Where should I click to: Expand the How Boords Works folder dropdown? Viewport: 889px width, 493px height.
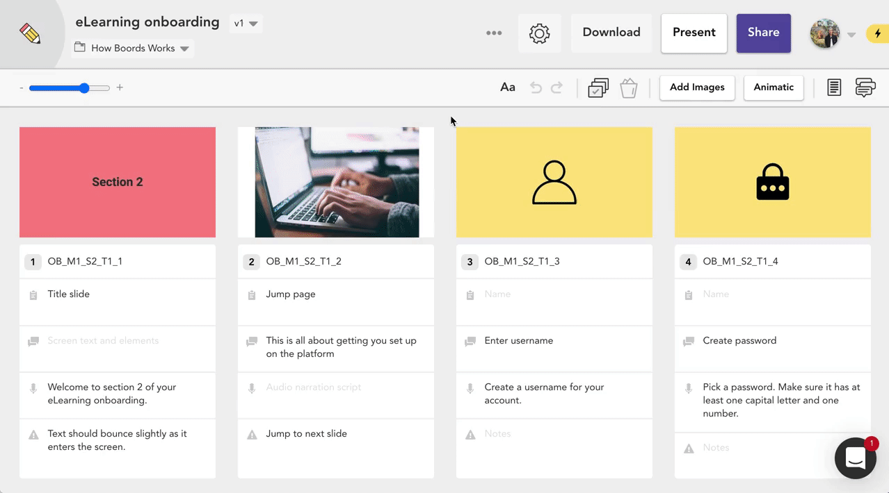pos(184,48)
